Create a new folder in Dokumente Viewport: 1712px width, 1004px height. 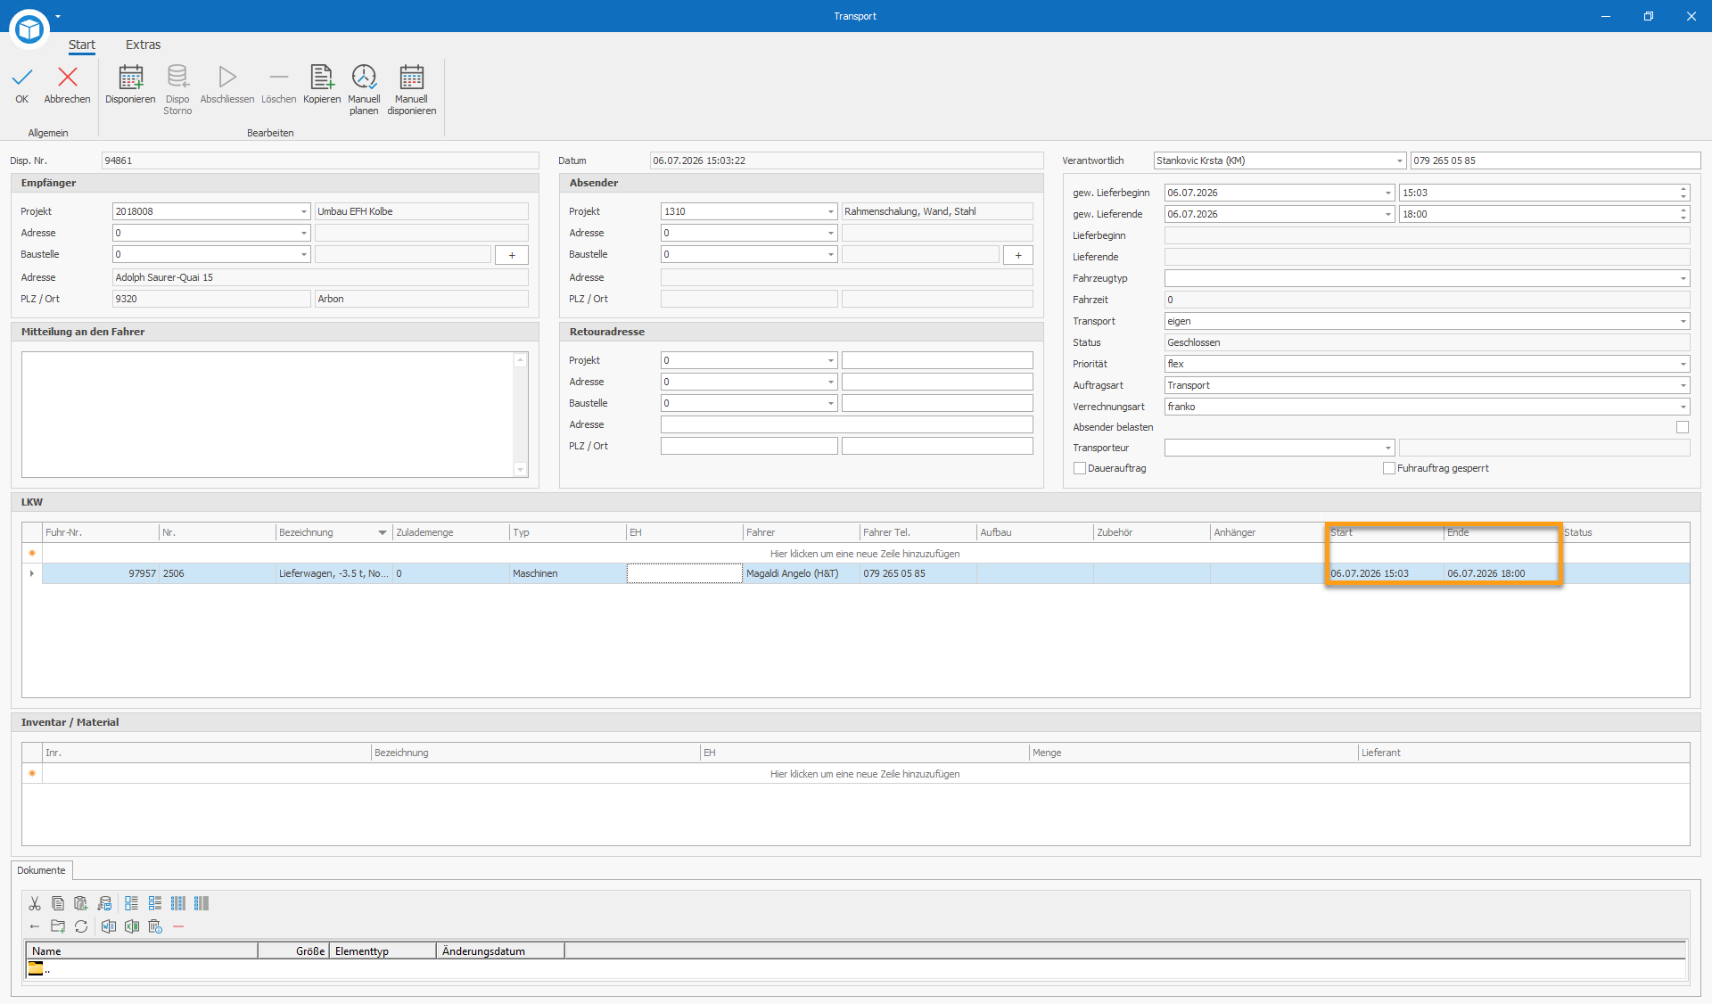pos(58,926)
